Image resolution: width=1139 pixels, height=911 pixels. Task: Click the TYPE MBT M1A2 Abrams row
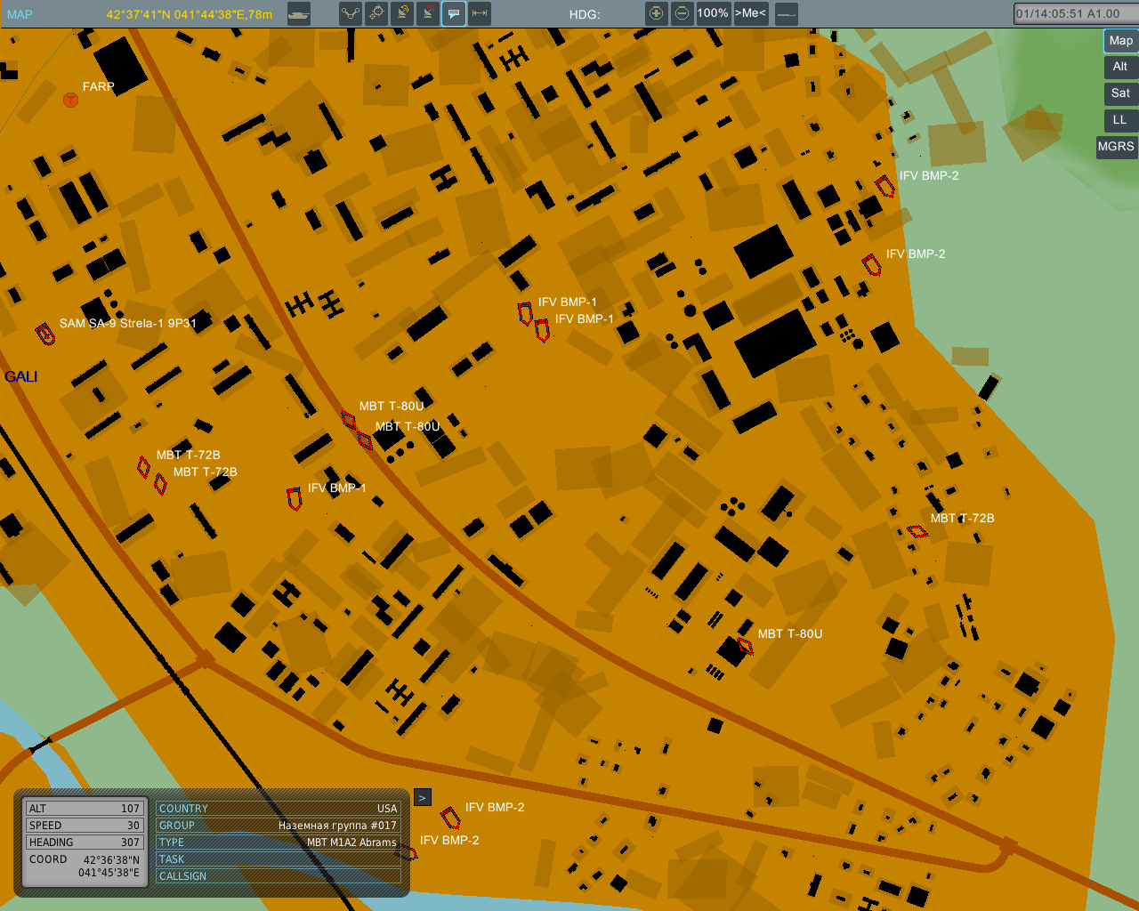coord(279,842)
